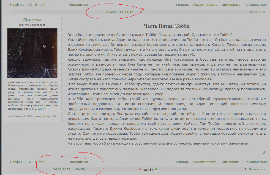Open ЛС in the footer preceding post 6
This screenshot has height=175, width=270.
30,5
